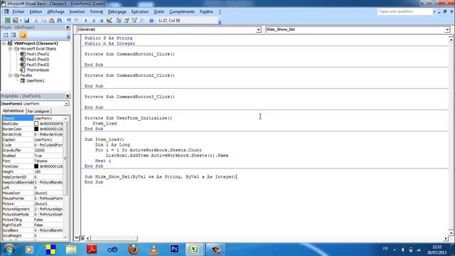Open Adobe Reader from the taskbar

92,249
